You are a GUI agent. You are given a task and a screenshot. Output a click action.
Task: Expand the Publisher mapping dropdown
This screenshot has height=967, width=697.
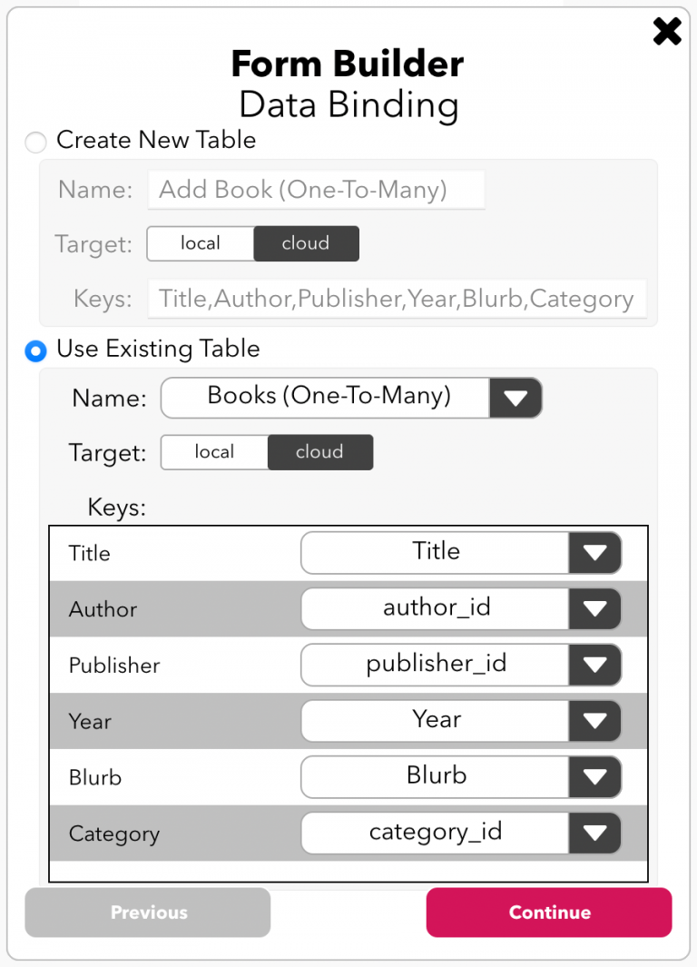coord(594,665)
